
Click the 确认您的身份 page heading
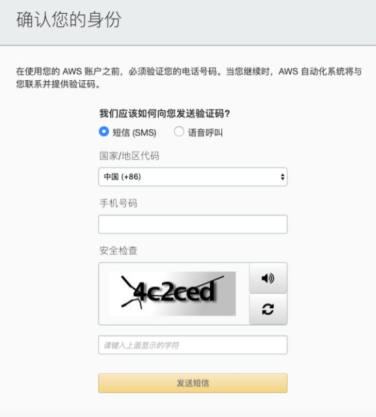(x=69, y=20)
